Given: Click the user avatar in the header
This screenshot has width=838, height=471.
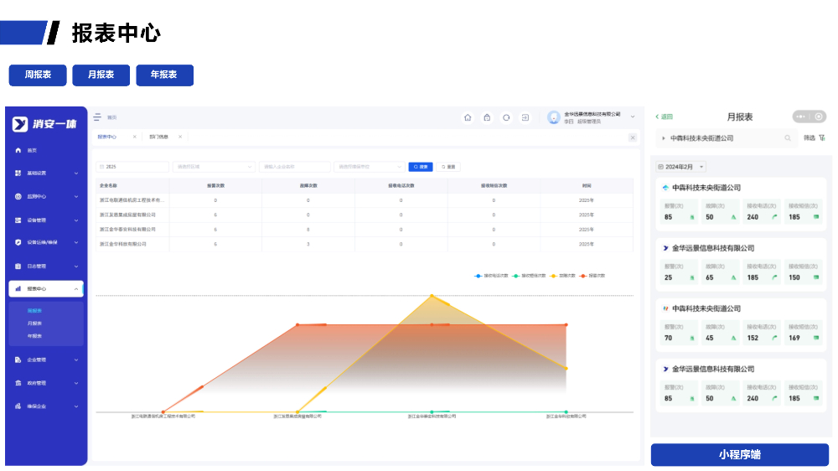Looking at the screenshot, I should 554,117.
